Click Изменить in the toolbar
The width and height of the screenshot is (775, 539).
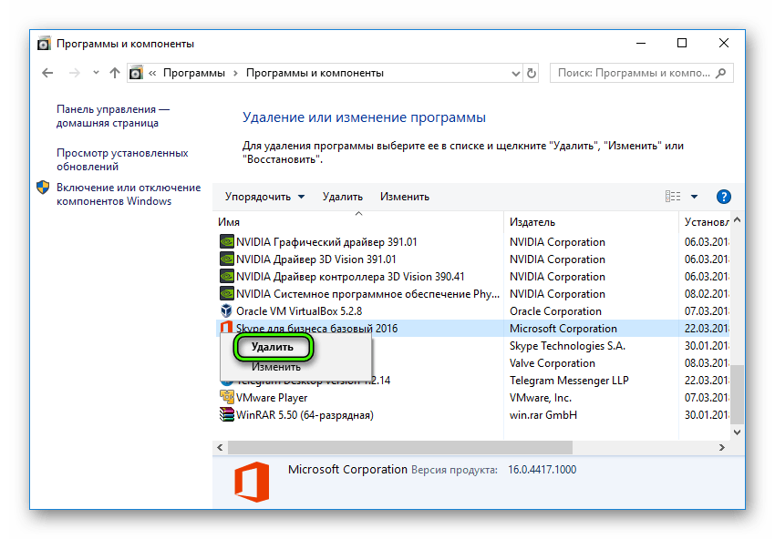405,197
